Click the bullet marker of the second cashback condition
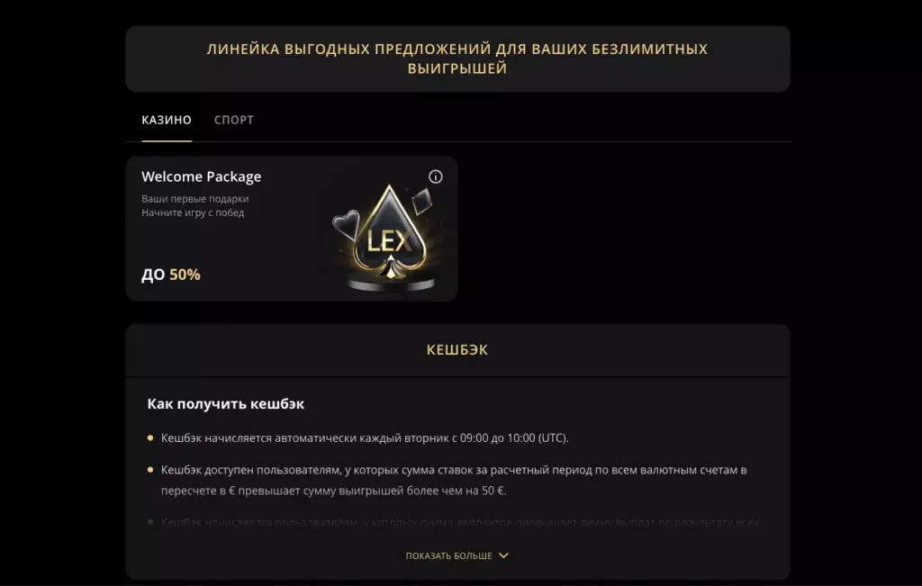Image resolution: width=922 pixels, height=586 pixels. pos(150,469)
